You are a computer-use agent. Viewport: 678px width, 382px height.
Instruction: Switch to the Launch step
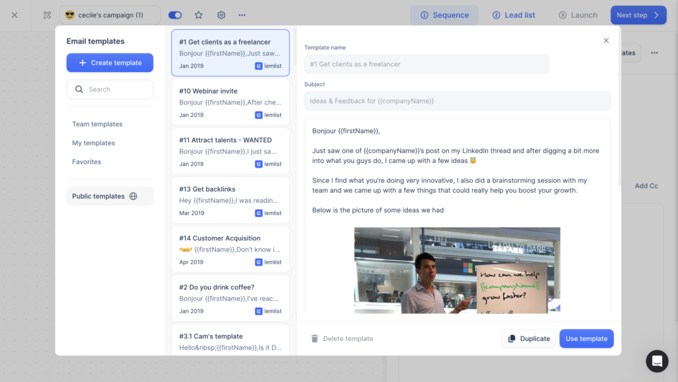tap(578, 15)
